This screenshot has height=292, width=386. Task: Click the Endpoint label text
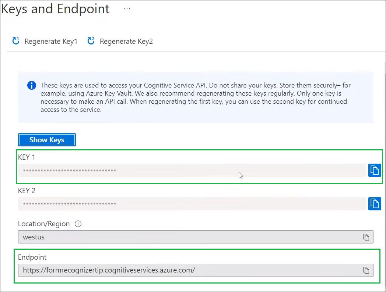pos(32,257)
